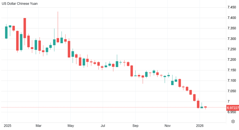Screen dimensions: 239x130
Task: Click the 6.950 price axis label
Action: 232,112
